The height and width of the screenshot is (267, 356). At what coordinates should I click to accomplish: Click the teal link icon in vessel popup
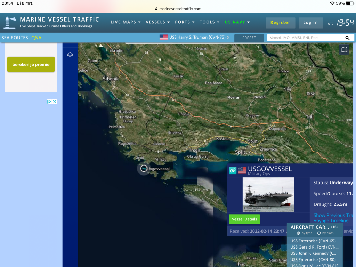point(233,170)
